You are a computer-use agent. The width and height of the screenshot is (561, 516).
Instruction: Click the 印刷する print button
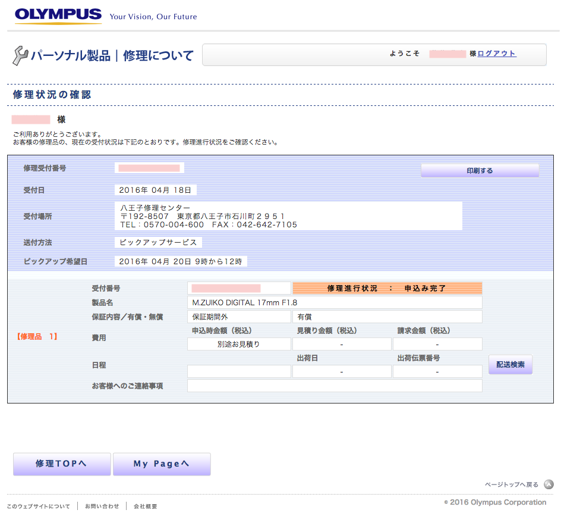coord(480,171)
